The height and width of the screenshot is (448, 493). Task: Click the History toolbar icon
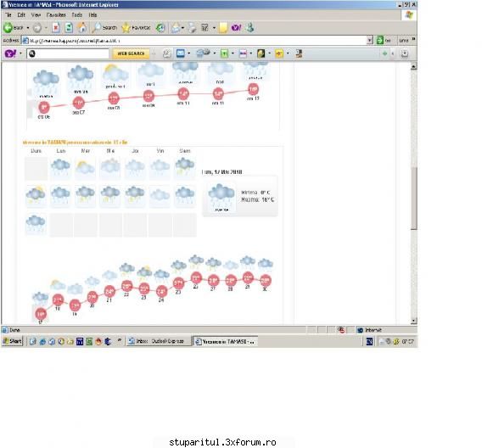[x=160, y=28]
